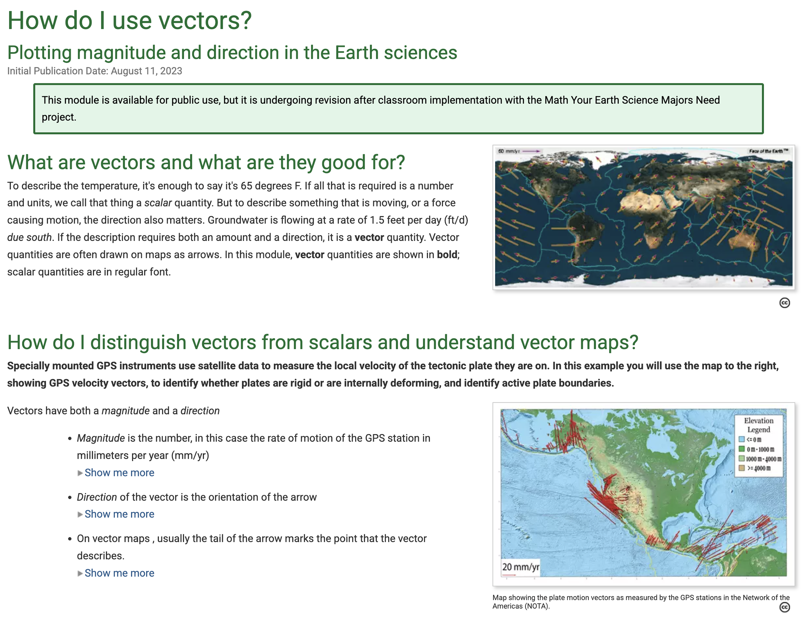
Task: Click the 50 mm/yr scale arrow on the world map
Action: coord(530,151)
